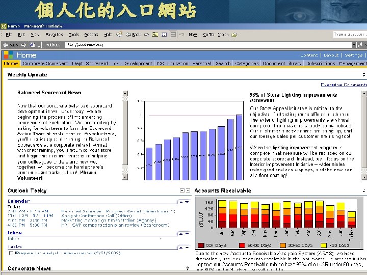Viewport: 367px width, 275px height.
Task: Click the New toolbar button
Action: point(193,35)
